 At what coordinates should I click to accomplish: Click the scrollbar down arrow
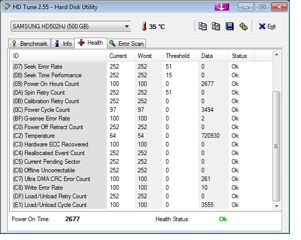(277, 206)
